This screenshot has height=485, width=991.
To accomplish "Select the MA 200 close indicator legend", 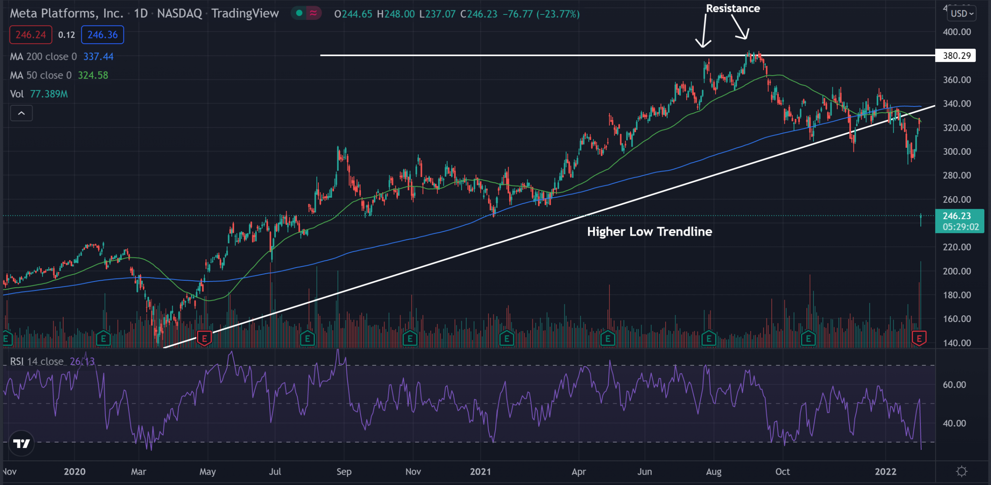I will [43, 57].
